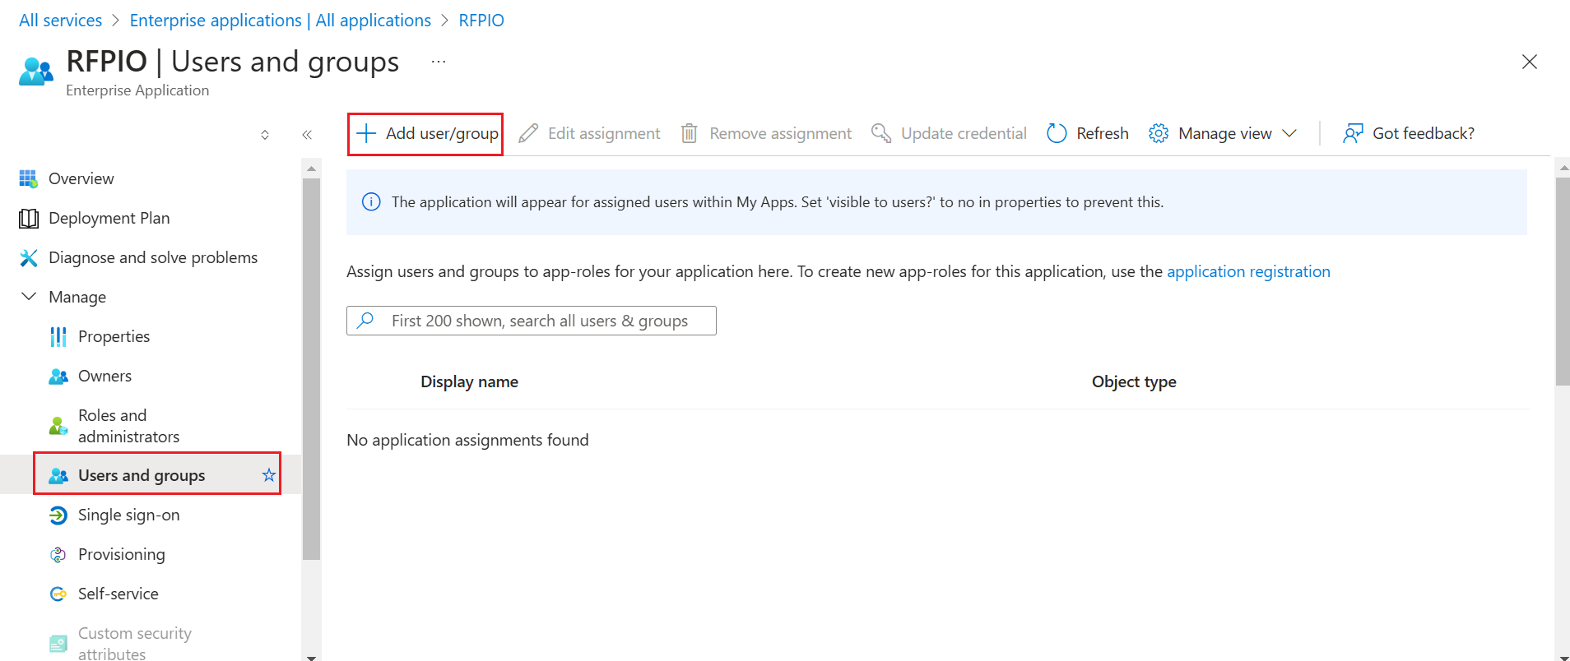Click the sidebar vertical scrollbar thumb
The image size is (1570, 661).
click(x=311, y=368)
